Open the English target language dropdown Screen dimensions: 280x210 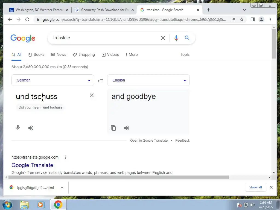point(148,80)
